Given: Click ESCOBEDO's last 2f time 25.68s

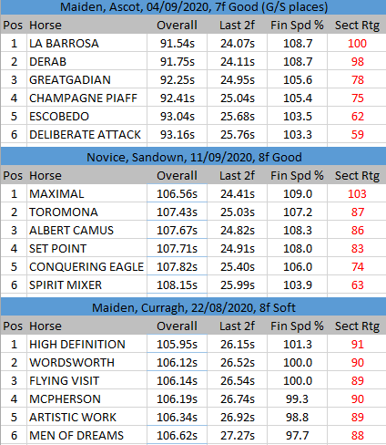Looking at the screenshot, I should 237,116.
